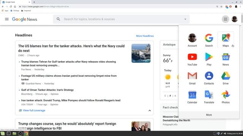Image resolution: width=243 pixels, height=136 pixels.
Task: Click the taskbar clock date
Action: click(x=235, y=133)
